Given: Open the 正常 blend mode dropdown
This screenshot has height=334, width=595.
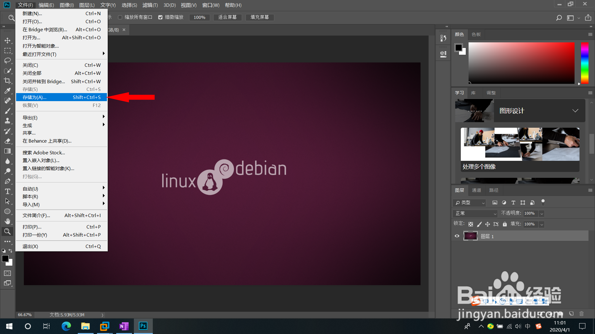Looking at the screenshot, I should (x=475, y=213).
